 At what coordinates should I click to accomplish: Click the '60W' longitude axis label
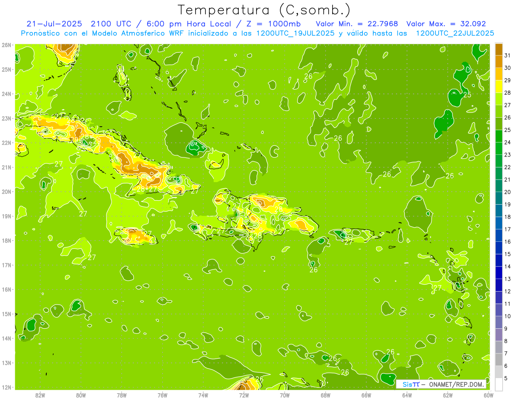click(x=489, y=395)
